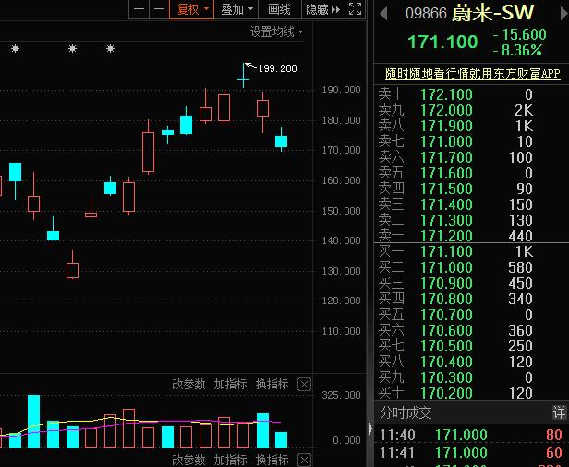
Task: Select the 画线 drawing tool
Action: coord(279,9)
